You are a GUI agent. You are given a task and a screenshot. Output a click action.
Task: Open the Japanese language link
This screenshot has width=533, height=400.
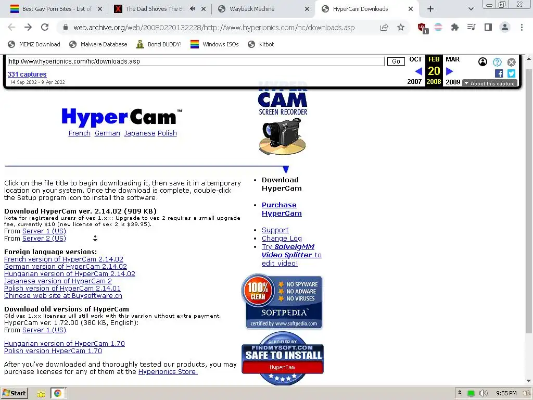point(139,133)
